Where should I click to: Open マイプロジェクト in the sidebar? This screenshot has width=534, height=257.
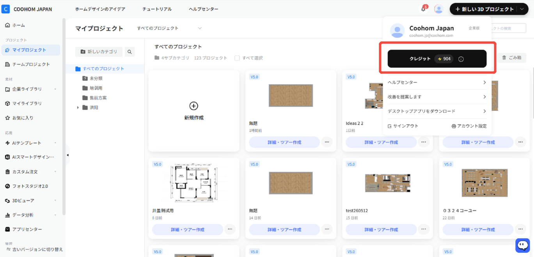click(x=30, y=50)
